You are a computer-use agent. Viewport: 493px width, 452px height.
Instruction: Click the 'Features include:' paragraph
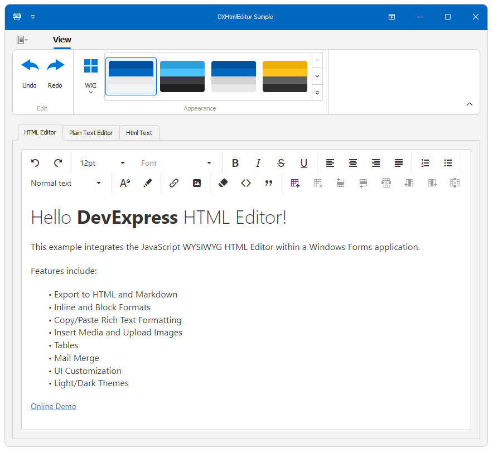tap(64, 271)
